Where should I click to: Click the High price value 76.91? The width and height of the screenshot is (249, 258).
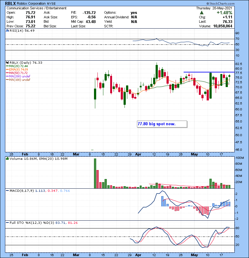click(x=31, y=17)
